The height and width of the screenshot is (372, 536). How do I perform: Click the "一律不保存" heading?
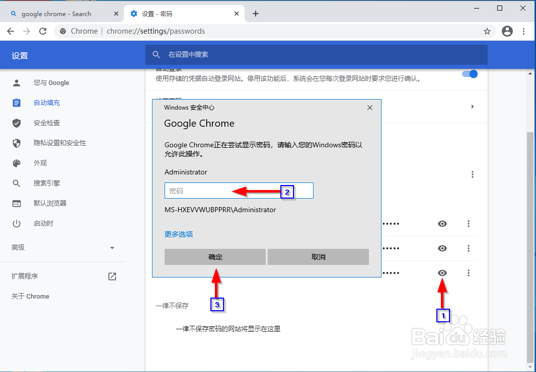point(172,306)
